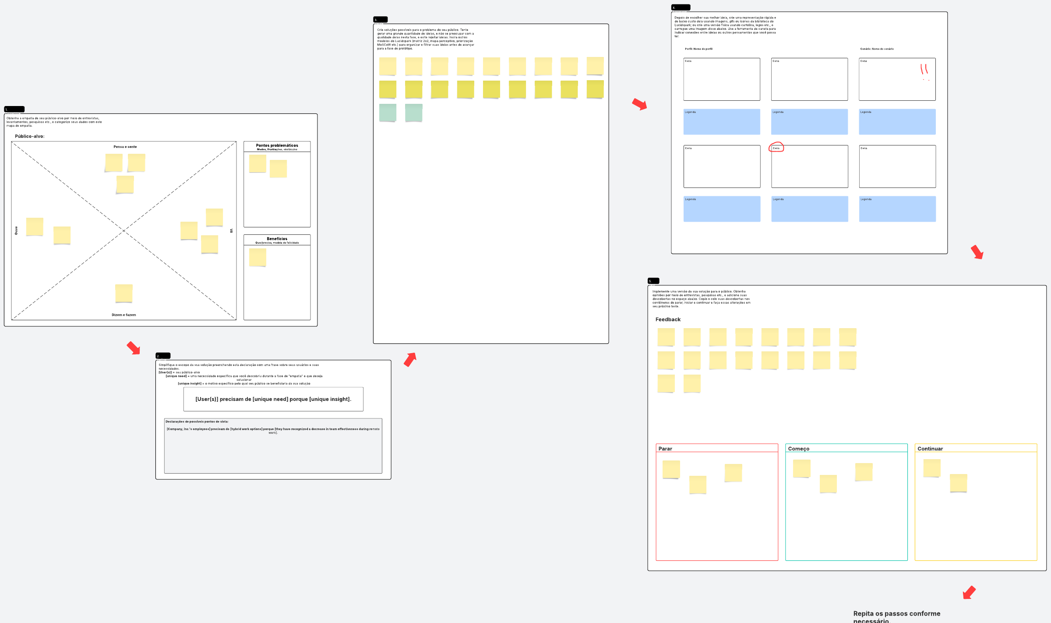Click the 'Continuar' container title

coord(930,449)
